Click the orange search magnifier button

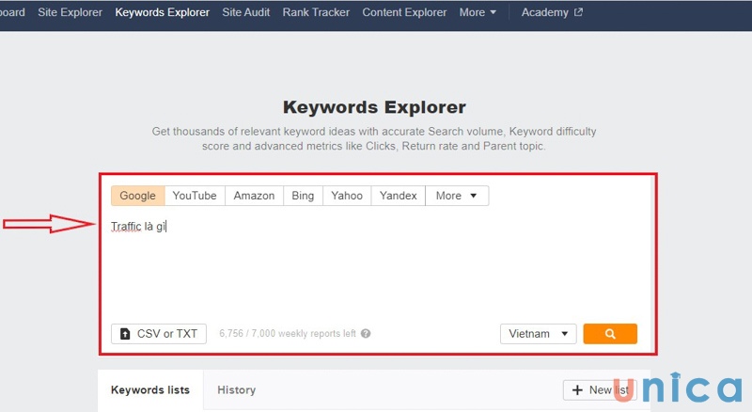tap(610, 334)
